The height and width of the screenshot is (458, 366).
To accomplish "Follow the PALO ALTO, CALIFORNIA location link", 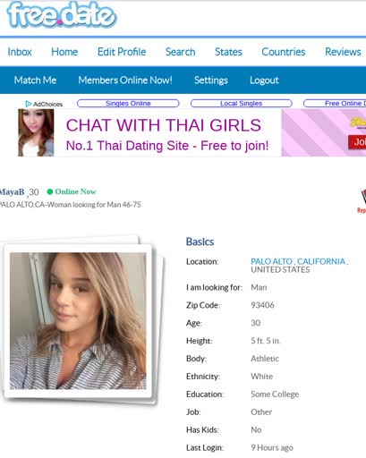I will pos(300,261).
